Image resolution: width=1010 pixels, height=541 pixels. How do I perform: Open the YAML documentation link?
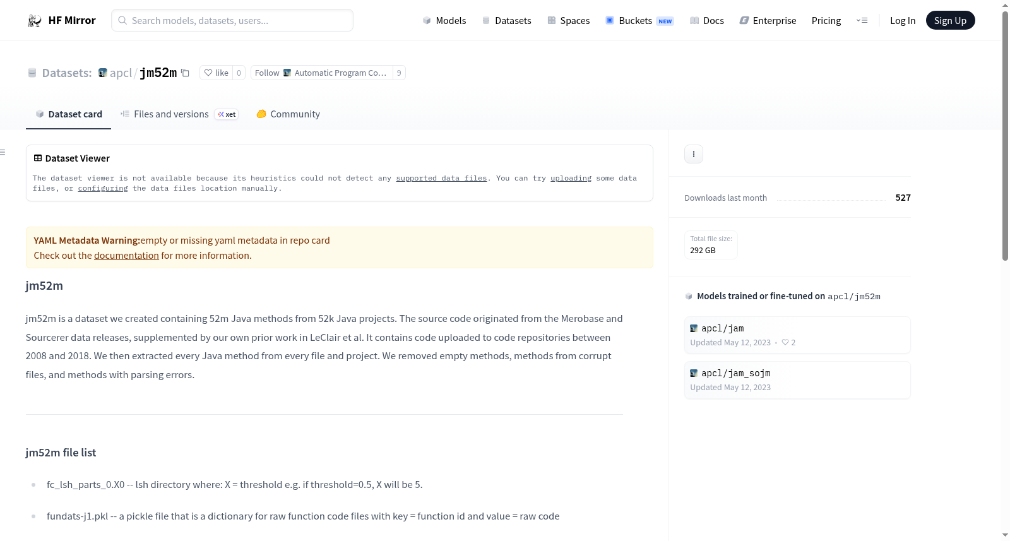(x=126, y=256)
